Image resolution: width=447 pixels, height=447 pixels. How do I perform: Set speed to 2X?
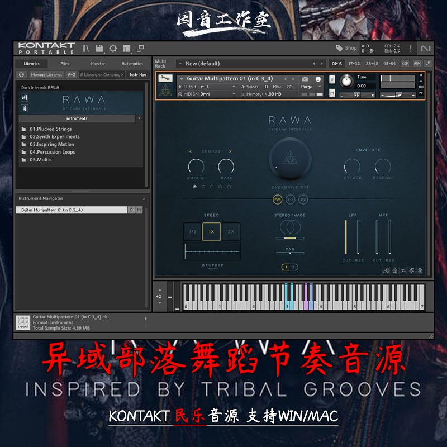(x=231, y=231)
